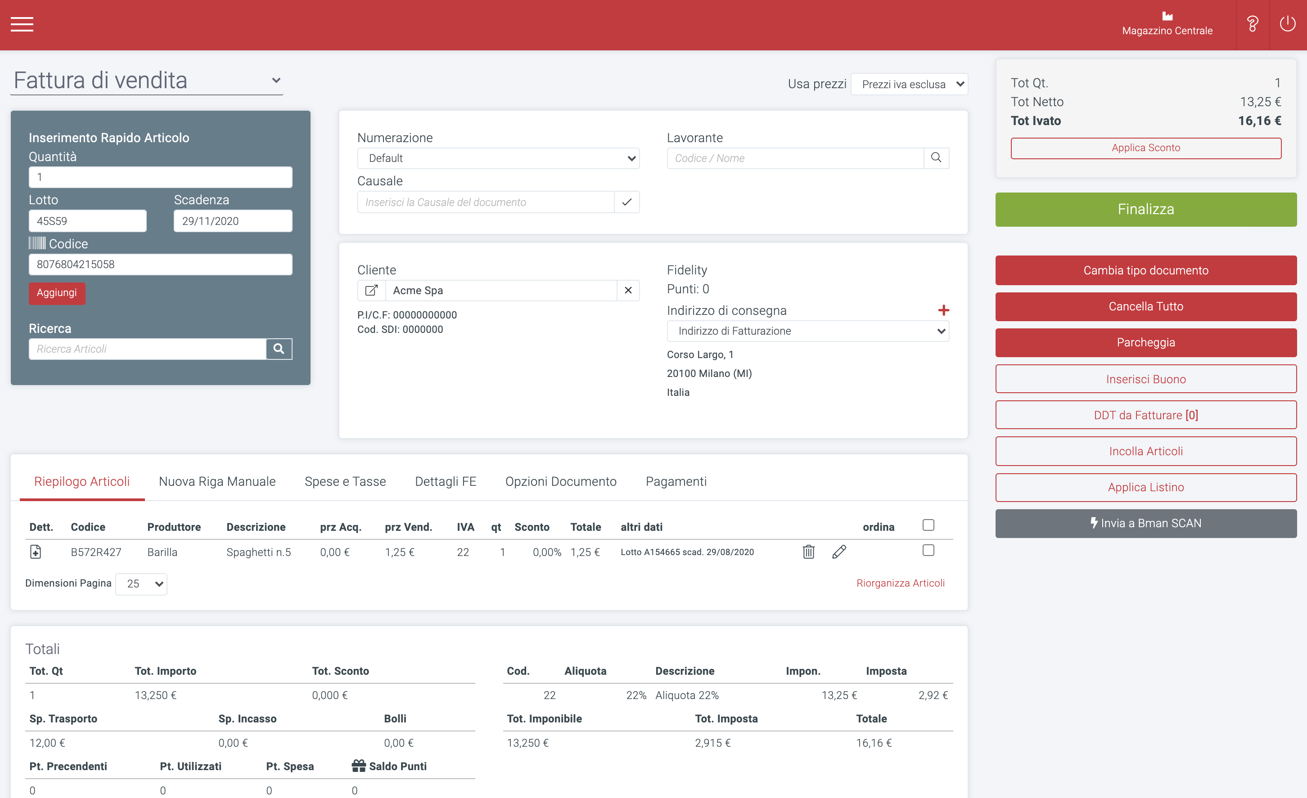The width and height of the screenshot is (1307, 798).
Task: Click the Incolla Articoli button
Action: (x=1146, y=451)
